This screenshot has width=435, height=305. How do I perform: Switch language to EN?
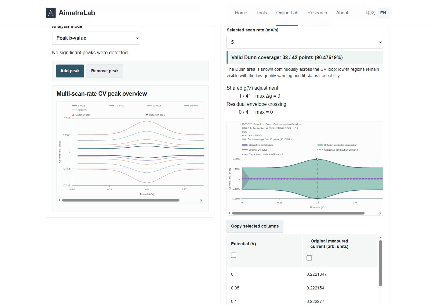click(383, 13)
